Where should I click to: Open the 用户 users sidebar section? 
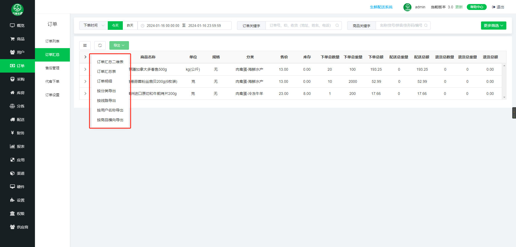[17, 52]
